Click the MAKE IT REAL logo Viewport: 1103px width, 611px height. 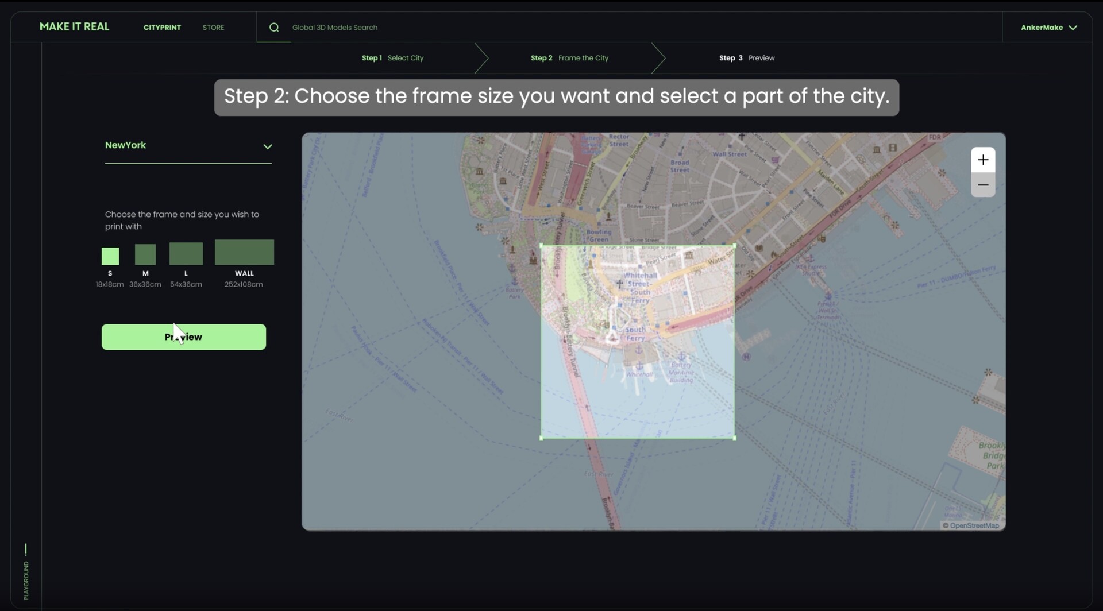[74, 26]
